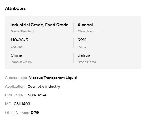Select the Cosmetic Industry application text
The height and width of the screenshot is (124, 144).
[x=44, y=87]
